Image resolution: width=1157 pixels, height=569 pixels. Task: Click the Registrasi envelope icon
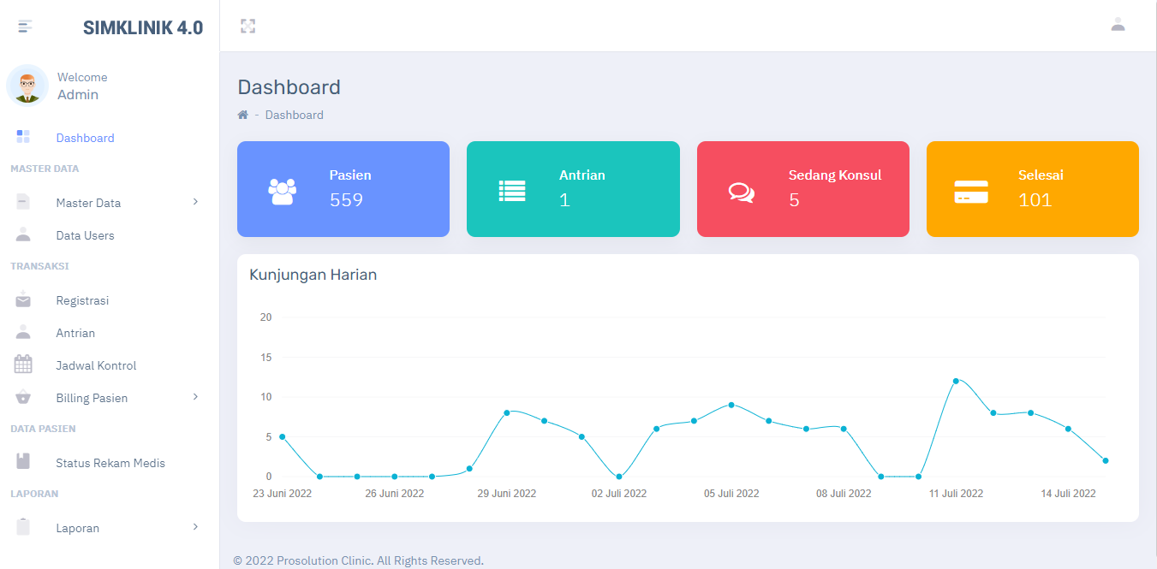pyautogui.click(x=23, y=300)
